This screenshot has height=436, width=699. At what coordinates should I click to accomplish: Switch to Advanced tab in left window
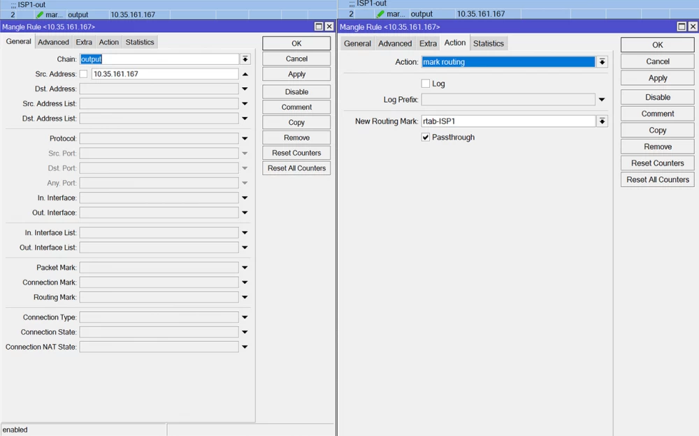pos(54,42)
